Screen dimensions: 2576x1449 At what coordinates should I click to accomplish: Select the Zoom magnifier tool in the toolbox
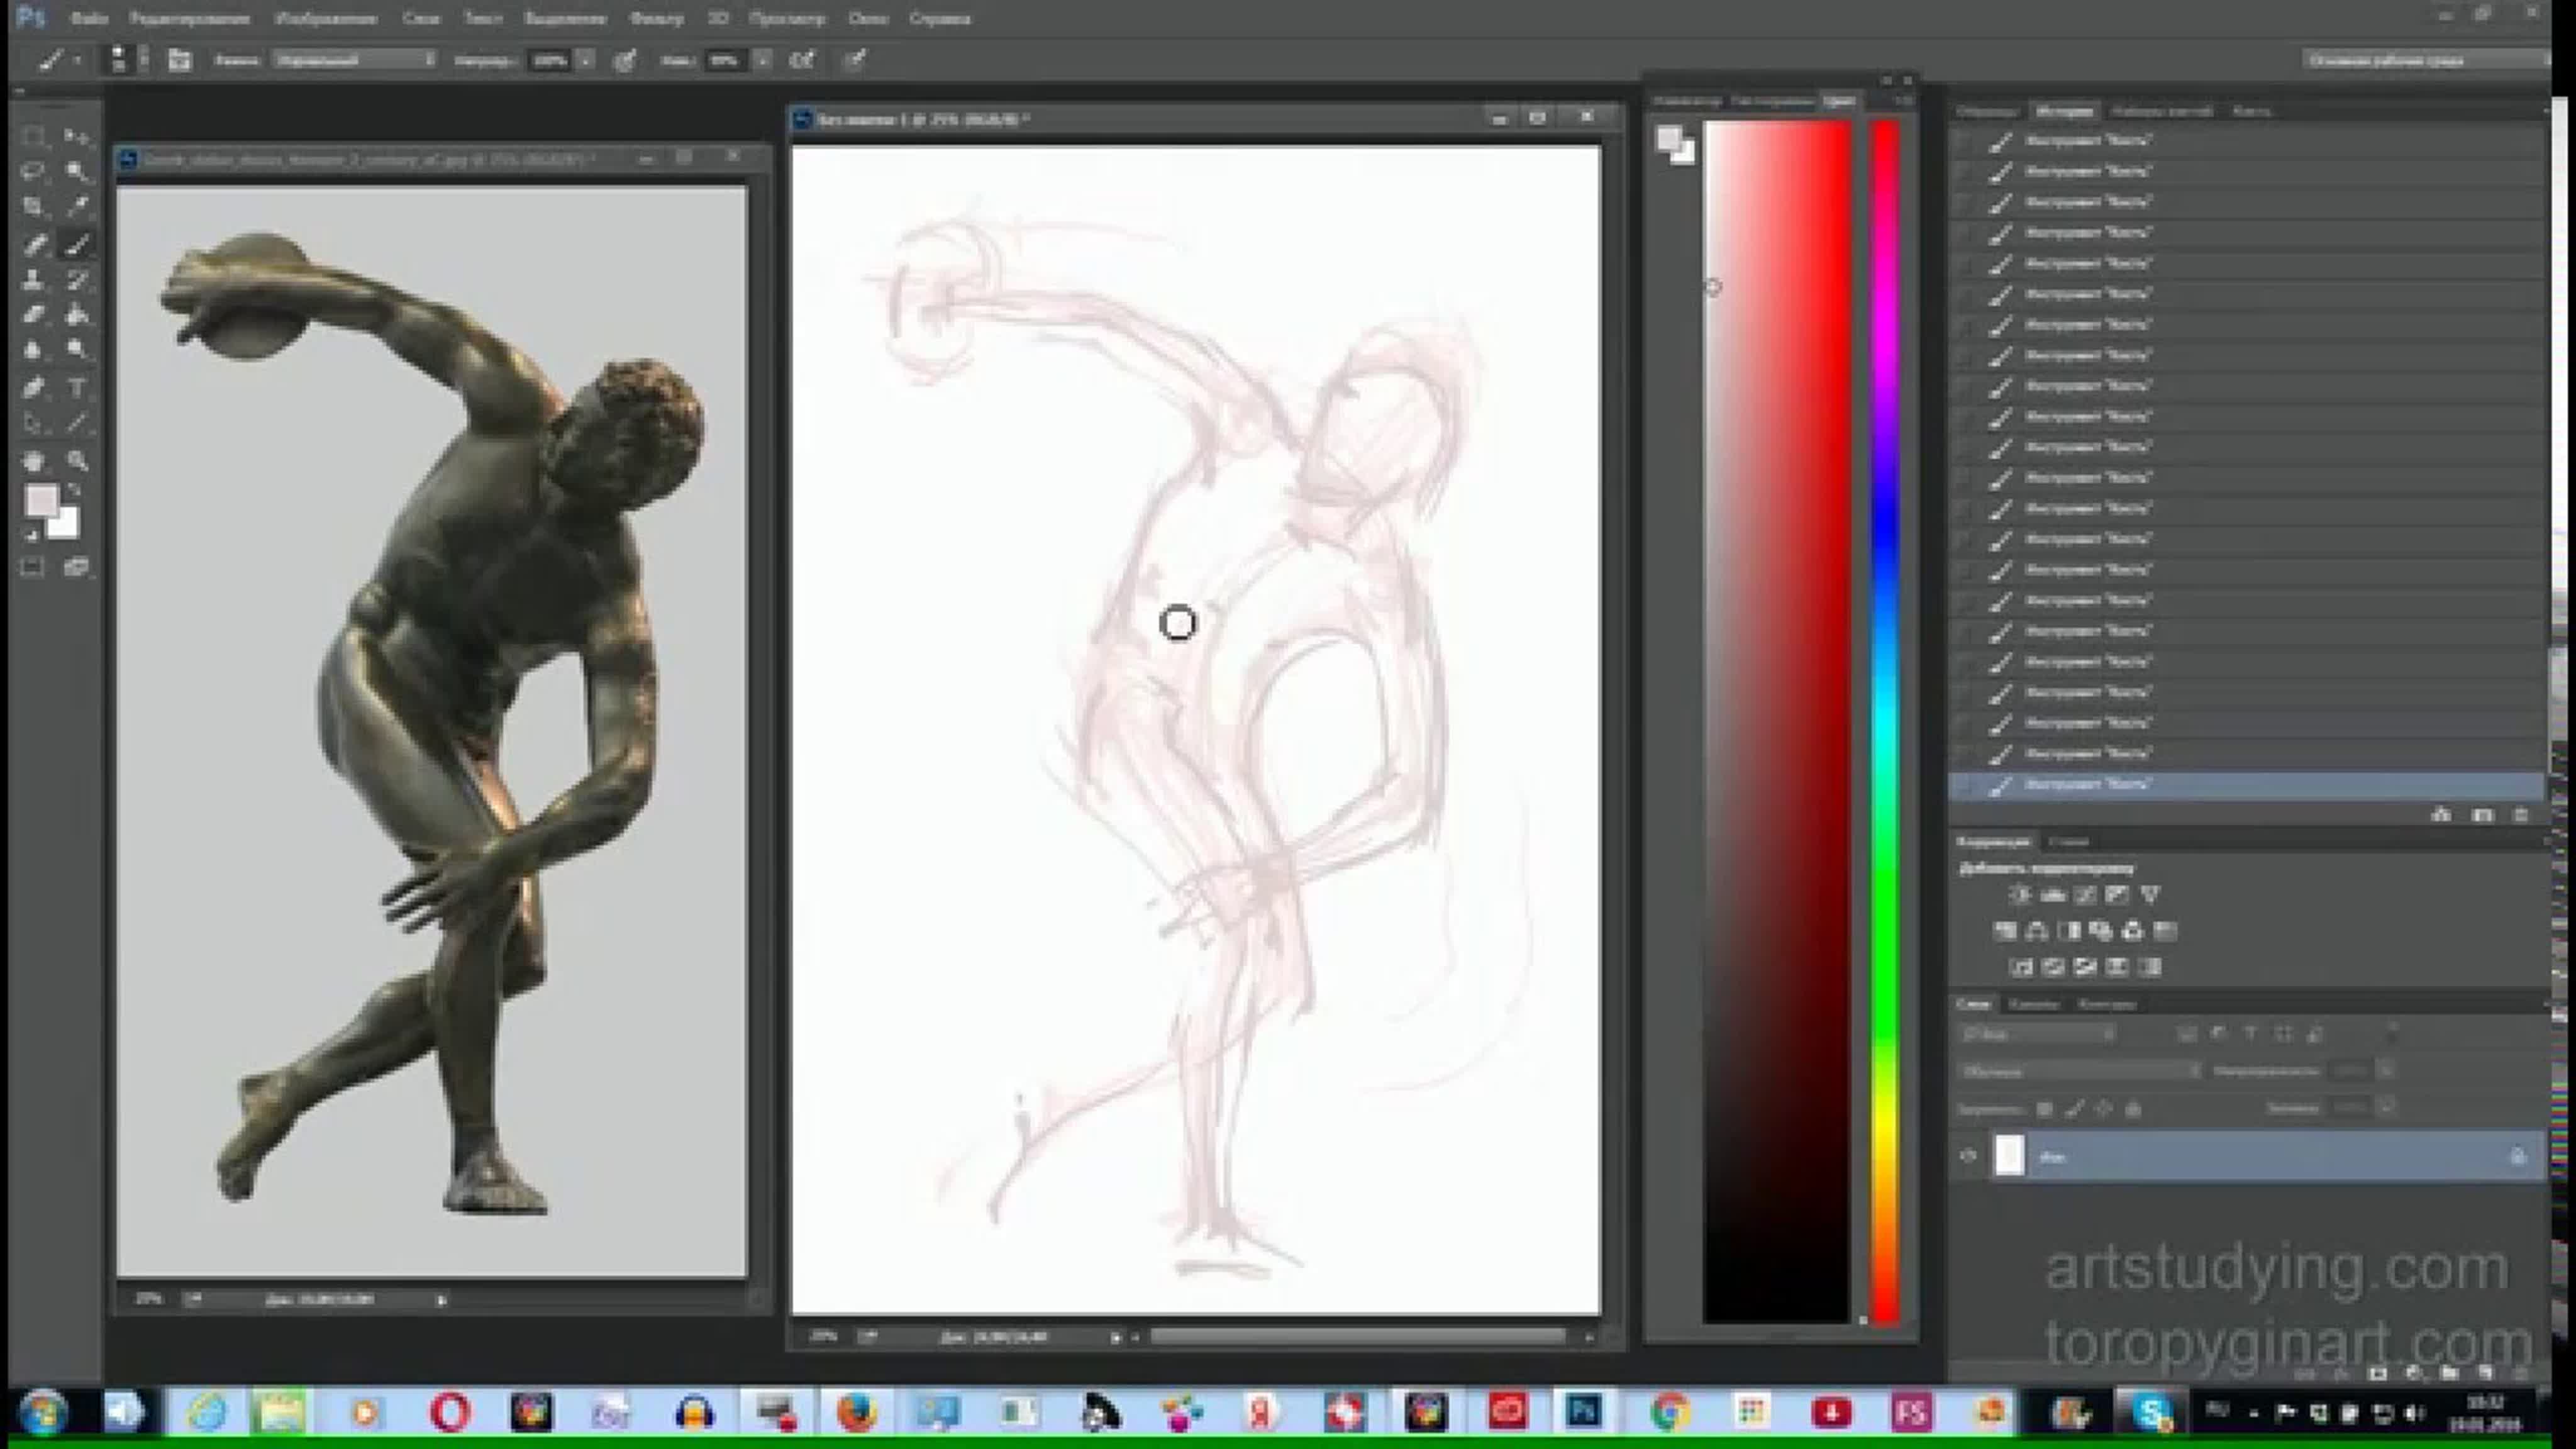coord(77,461)
